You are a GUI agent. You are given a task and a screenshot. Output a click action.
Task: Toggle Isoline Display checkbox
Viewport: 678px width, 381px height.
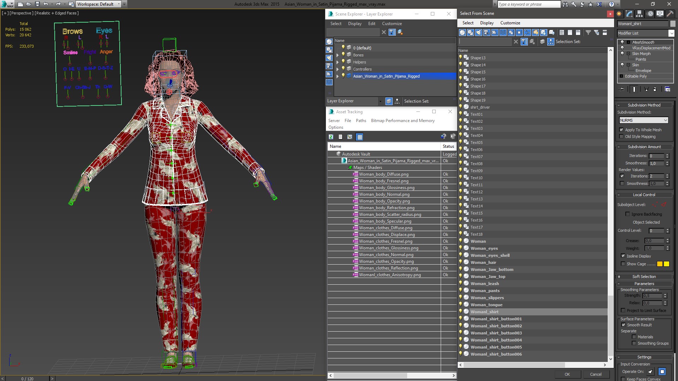[623, 256]
